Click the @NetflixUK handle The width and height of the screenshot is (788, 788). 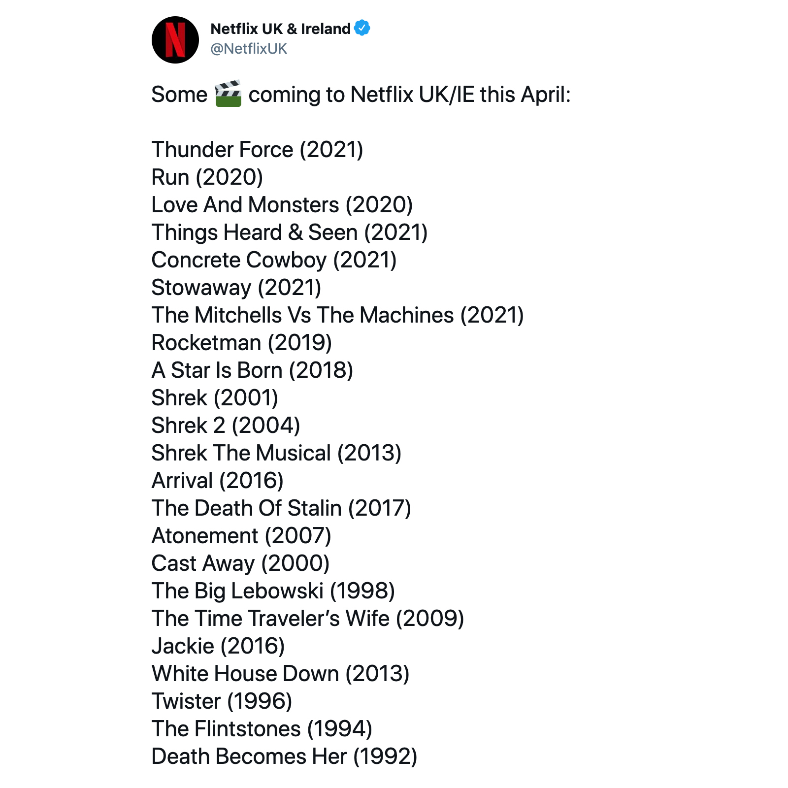point(249,49)
